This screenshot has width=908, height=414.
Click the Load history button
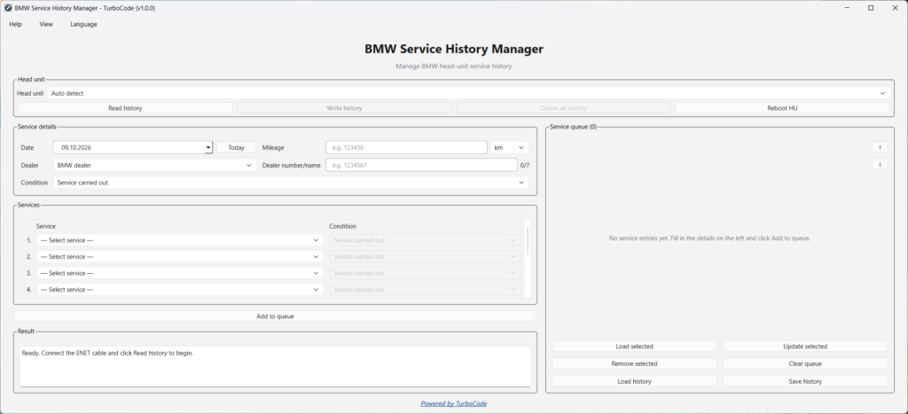(634, 381)
